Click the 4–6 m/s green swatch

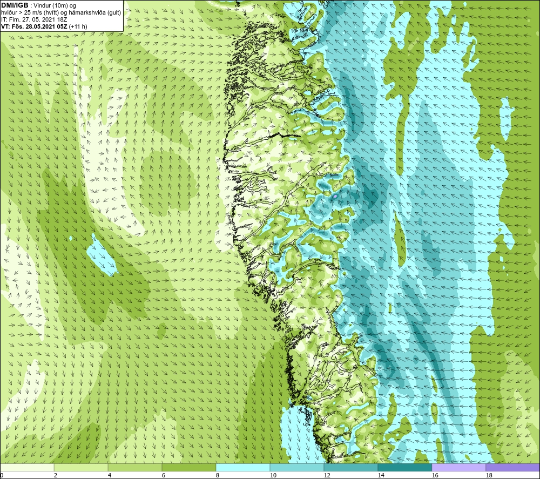(135, 467)
